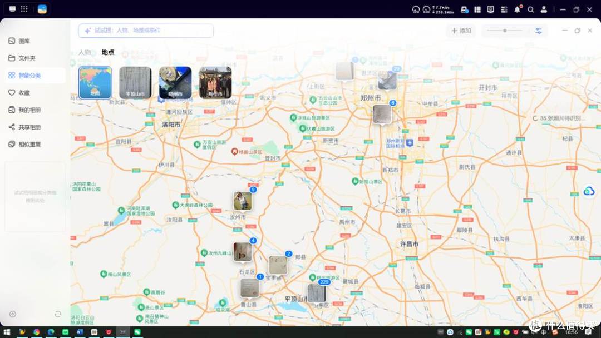Open display filter settings icon
This screenshot has width=601, height=338.
point(539,31)
